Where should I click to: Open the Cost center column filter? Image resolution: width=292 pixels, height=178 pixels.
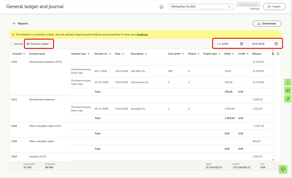(183, 54)
